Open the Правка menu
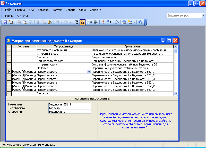The image size is (206, 148). [20, 10]
